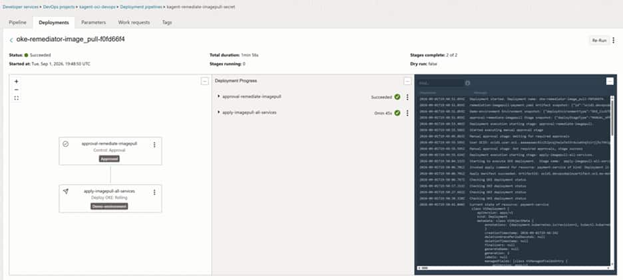Expand approval-remediate-imagepull stage in Deployment Progress
This screenshot has height=280, width=623.
point(218,96)
